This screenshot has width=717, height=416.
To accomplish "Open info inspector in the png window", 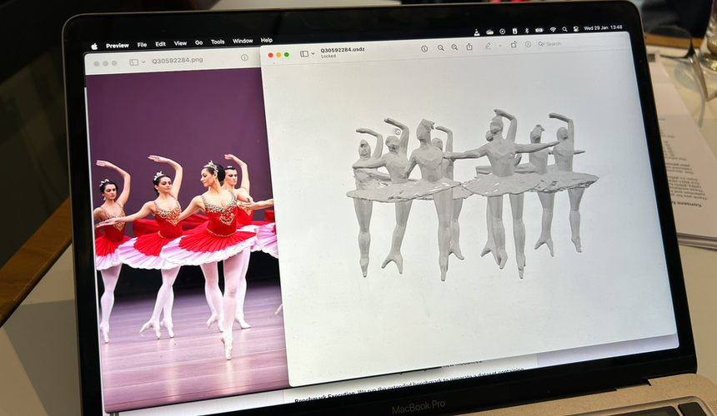I will [x=244, y=57].
